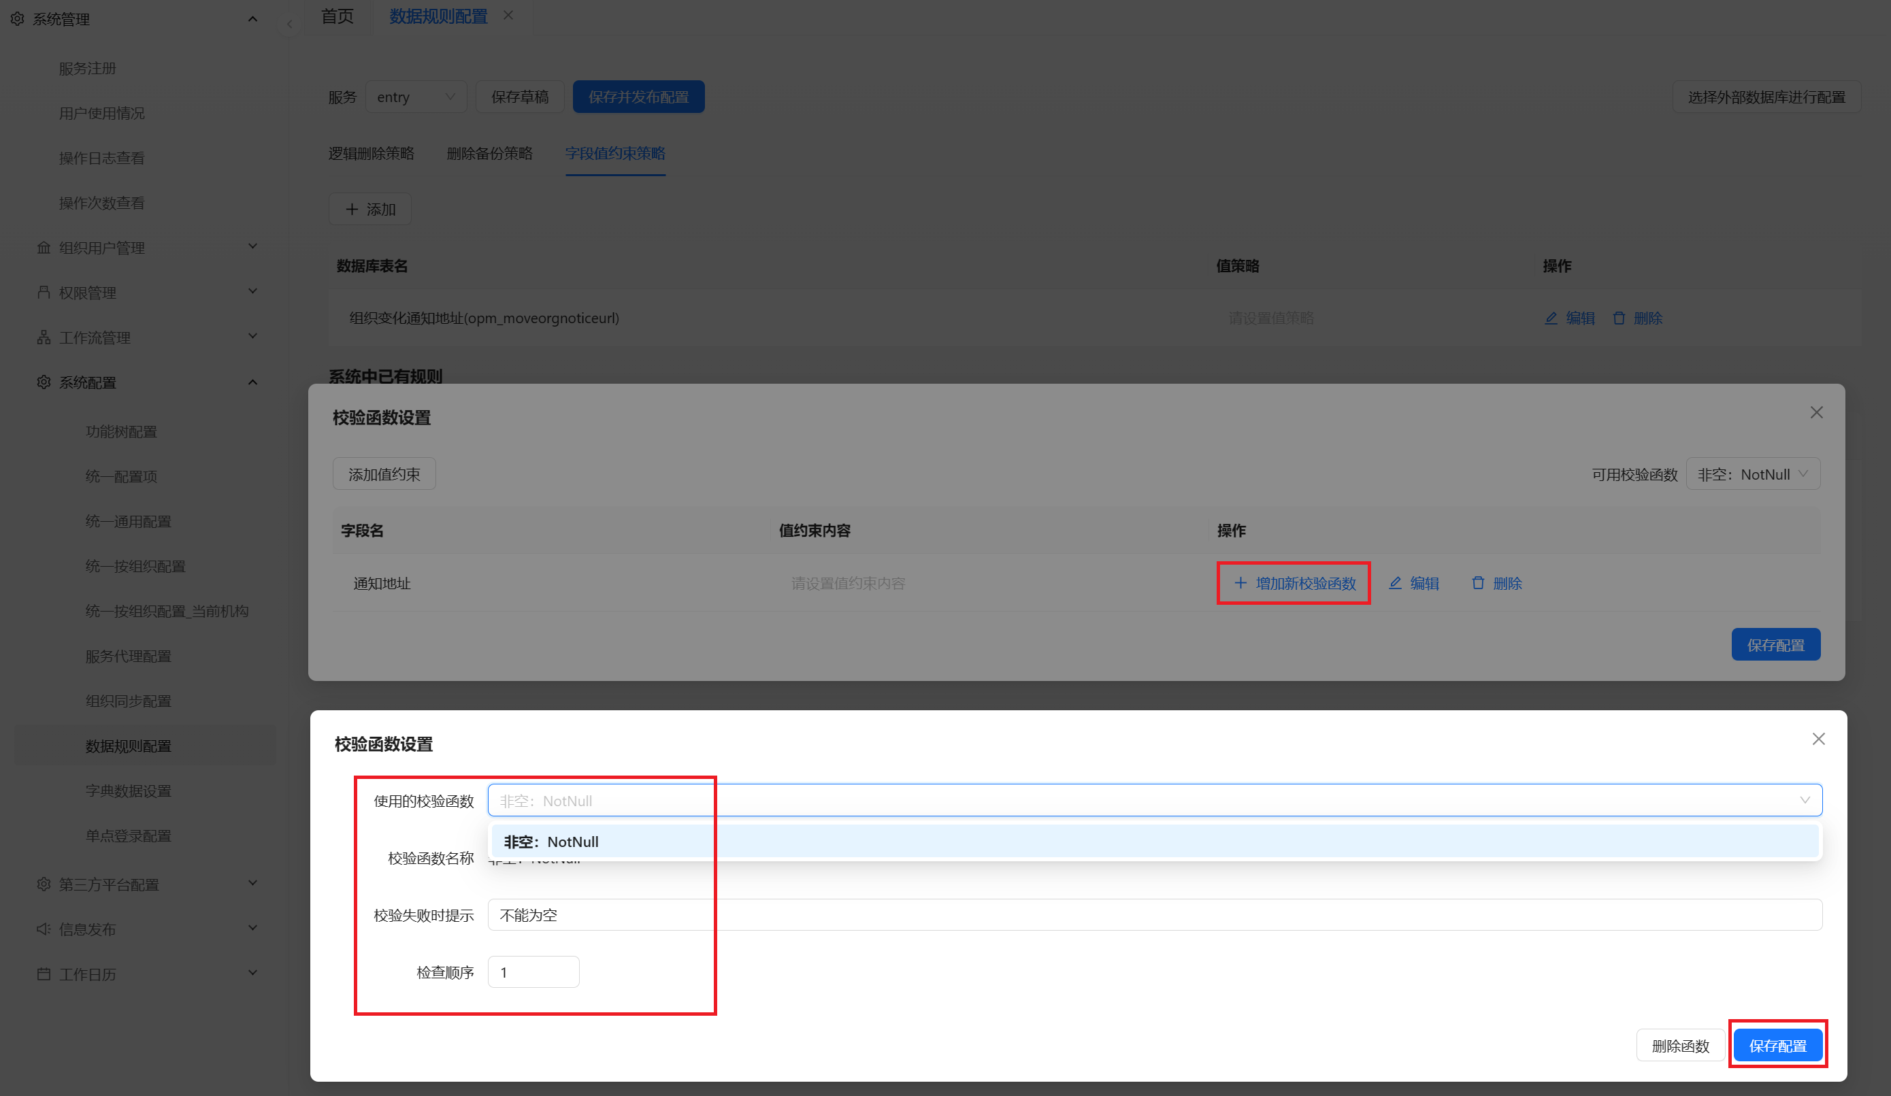Expand 工作流管理 submenu
This screenshot has height=1096, width=1891.
pos(253,336)
